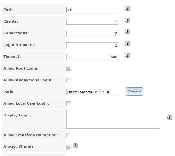Uncheck the Always Chroot checkbox
The image size is (175, 156).
(69, 147)
